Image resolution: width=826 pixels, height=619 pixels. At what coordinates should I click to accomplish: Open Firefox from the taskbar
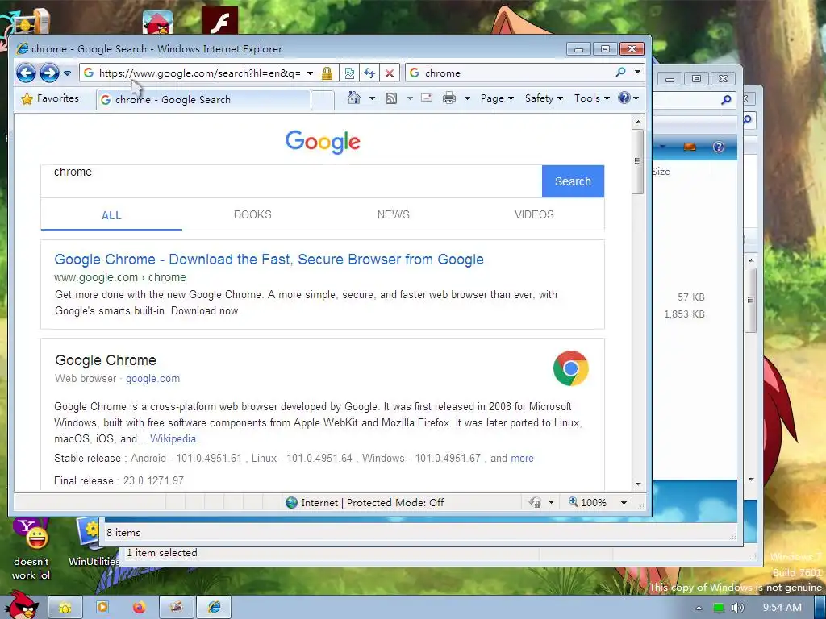[139, 608]
